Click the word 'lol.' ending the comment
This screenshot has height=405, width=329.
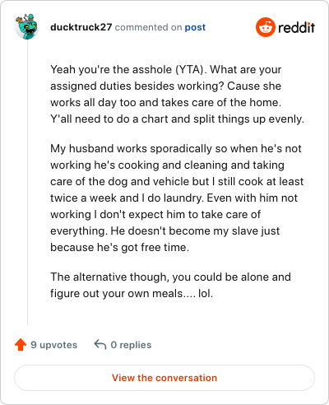(206, 294)
